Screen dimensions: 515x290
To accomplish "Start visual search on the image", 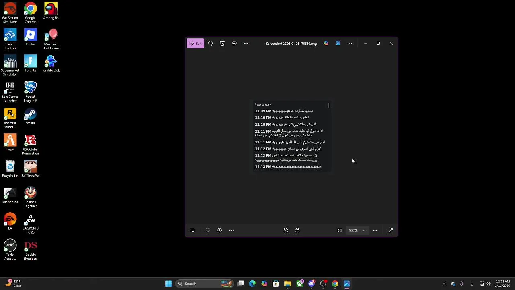I will tap(286, 230).
